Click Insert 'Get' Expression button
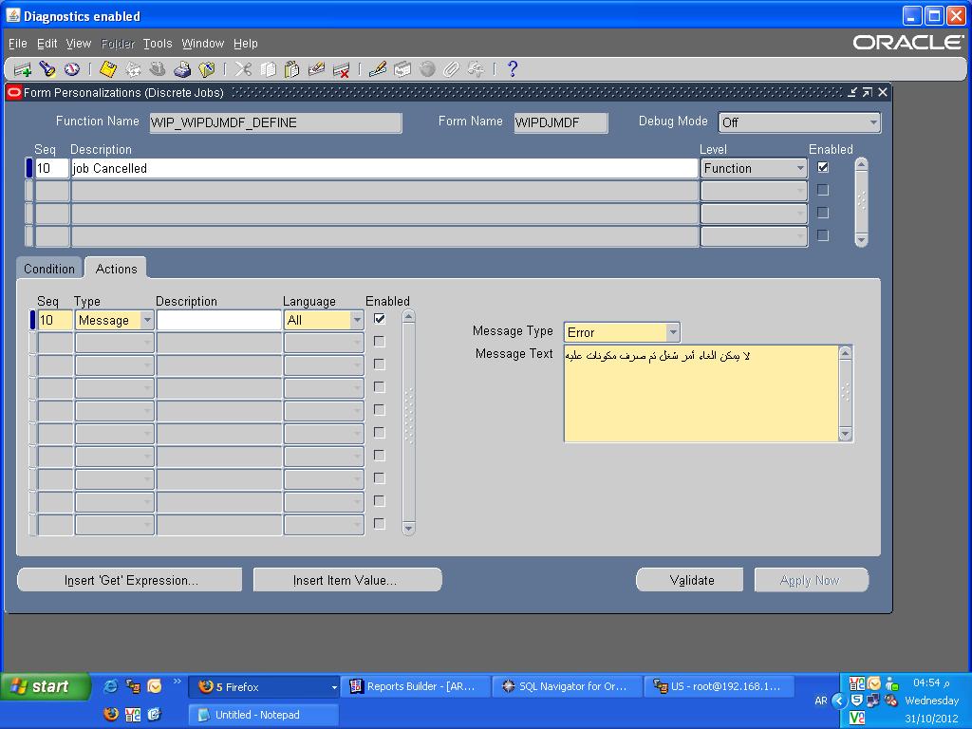 [130, 580]
